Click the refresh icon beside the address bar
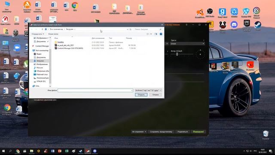Screen dimensions: 275x155 click(131, 29)
